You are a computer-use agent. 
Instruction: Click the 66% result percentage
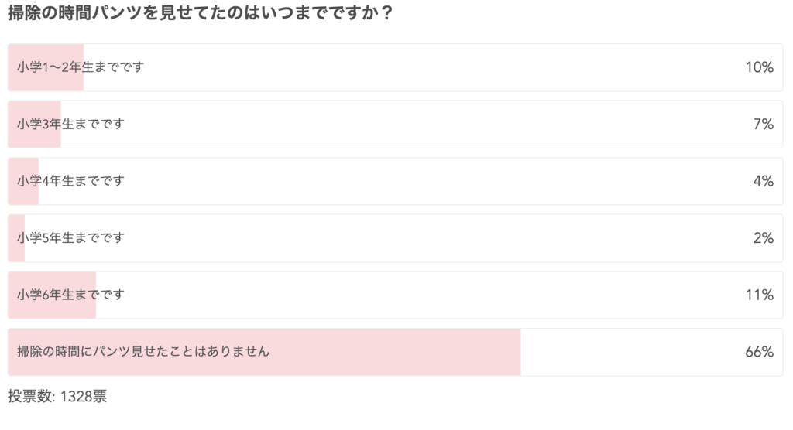(760, 352)
